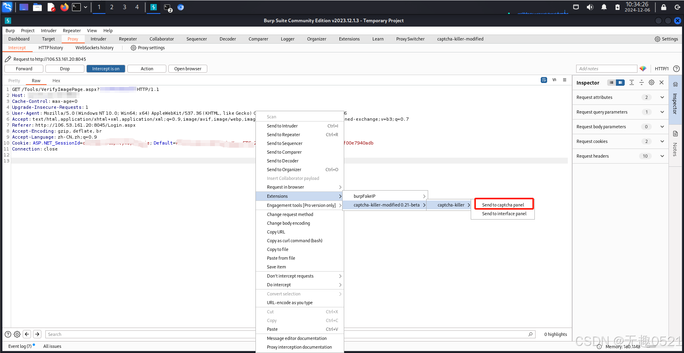
Task: Click the pencil edit target icon
Action: 8,59
